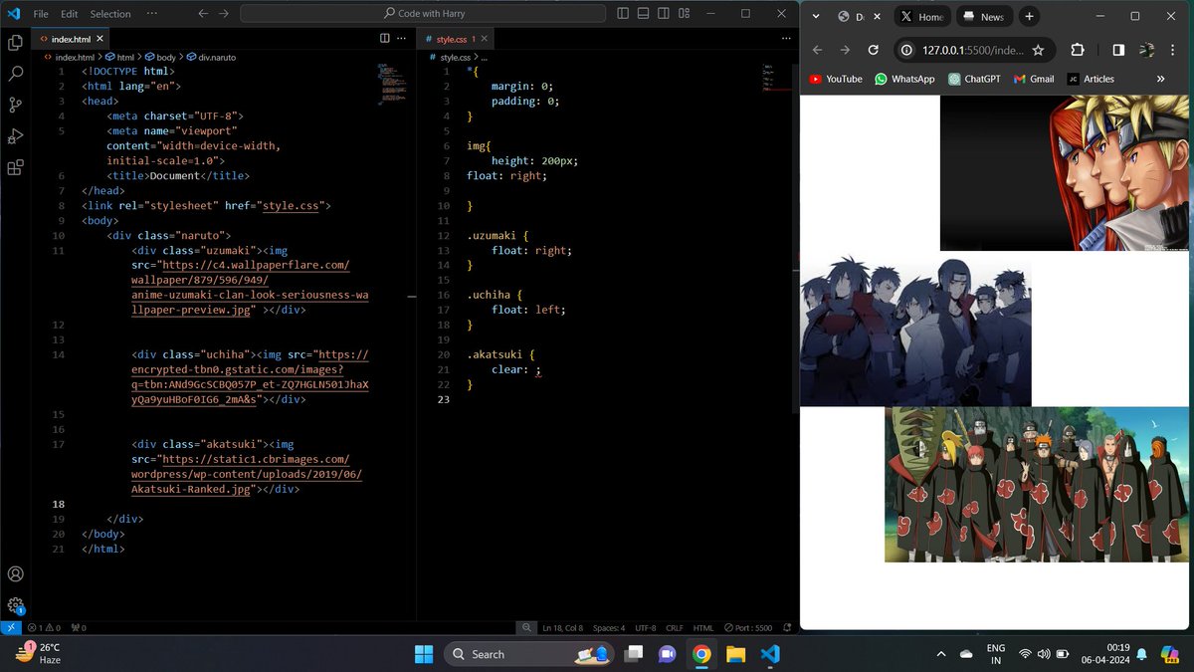Open the Articles bookmark

pyautogui.click(x=1091, y=79)
